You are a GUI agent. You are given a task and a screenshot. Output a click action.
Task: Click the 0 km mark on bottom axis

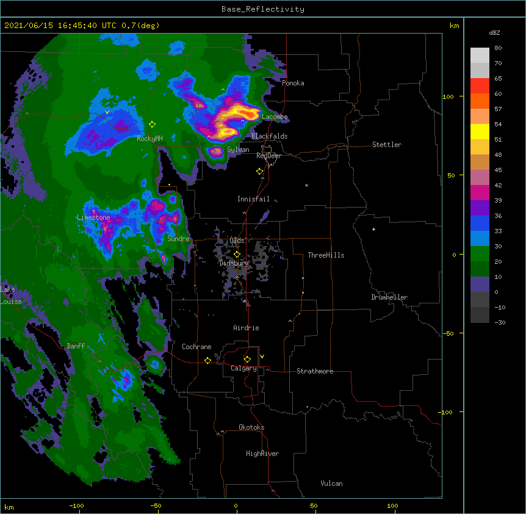(x=236, y=506)
